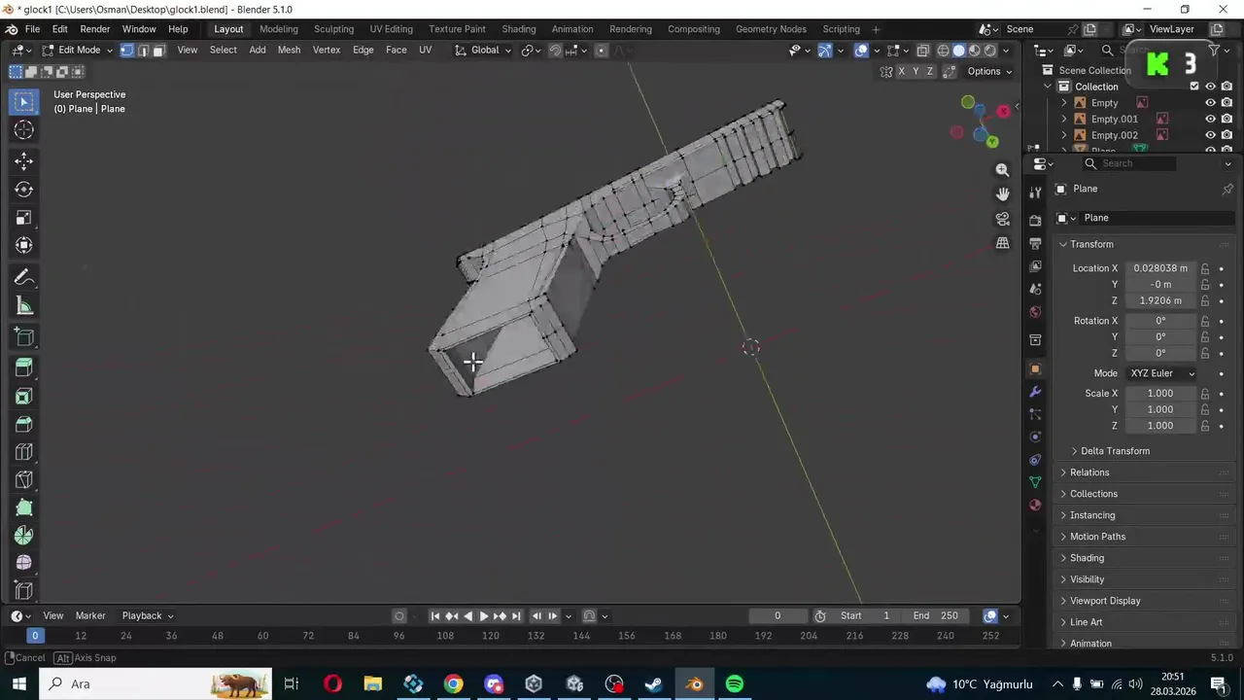Select the Cursor tool in the toolbar
The height and width of the screenshot is (700, 1244).
click(24, 130)
